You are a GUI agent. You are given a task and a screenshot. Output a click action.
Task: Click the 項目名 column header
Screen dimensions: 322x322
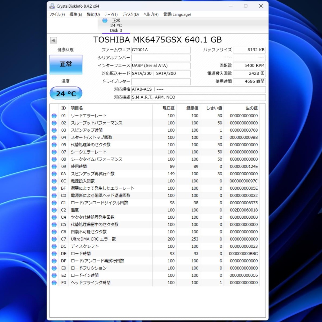[x=111, y=108]
